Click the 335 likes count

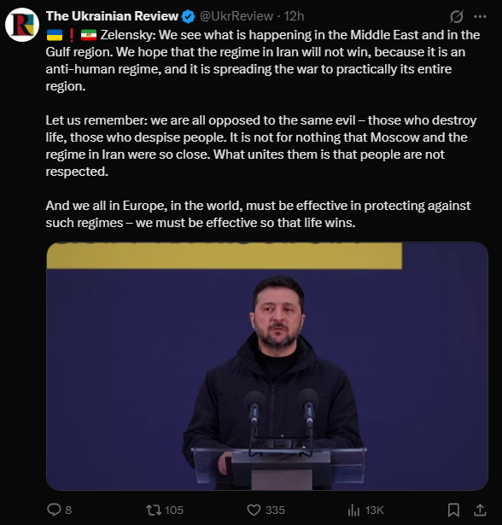coord(275,510)
